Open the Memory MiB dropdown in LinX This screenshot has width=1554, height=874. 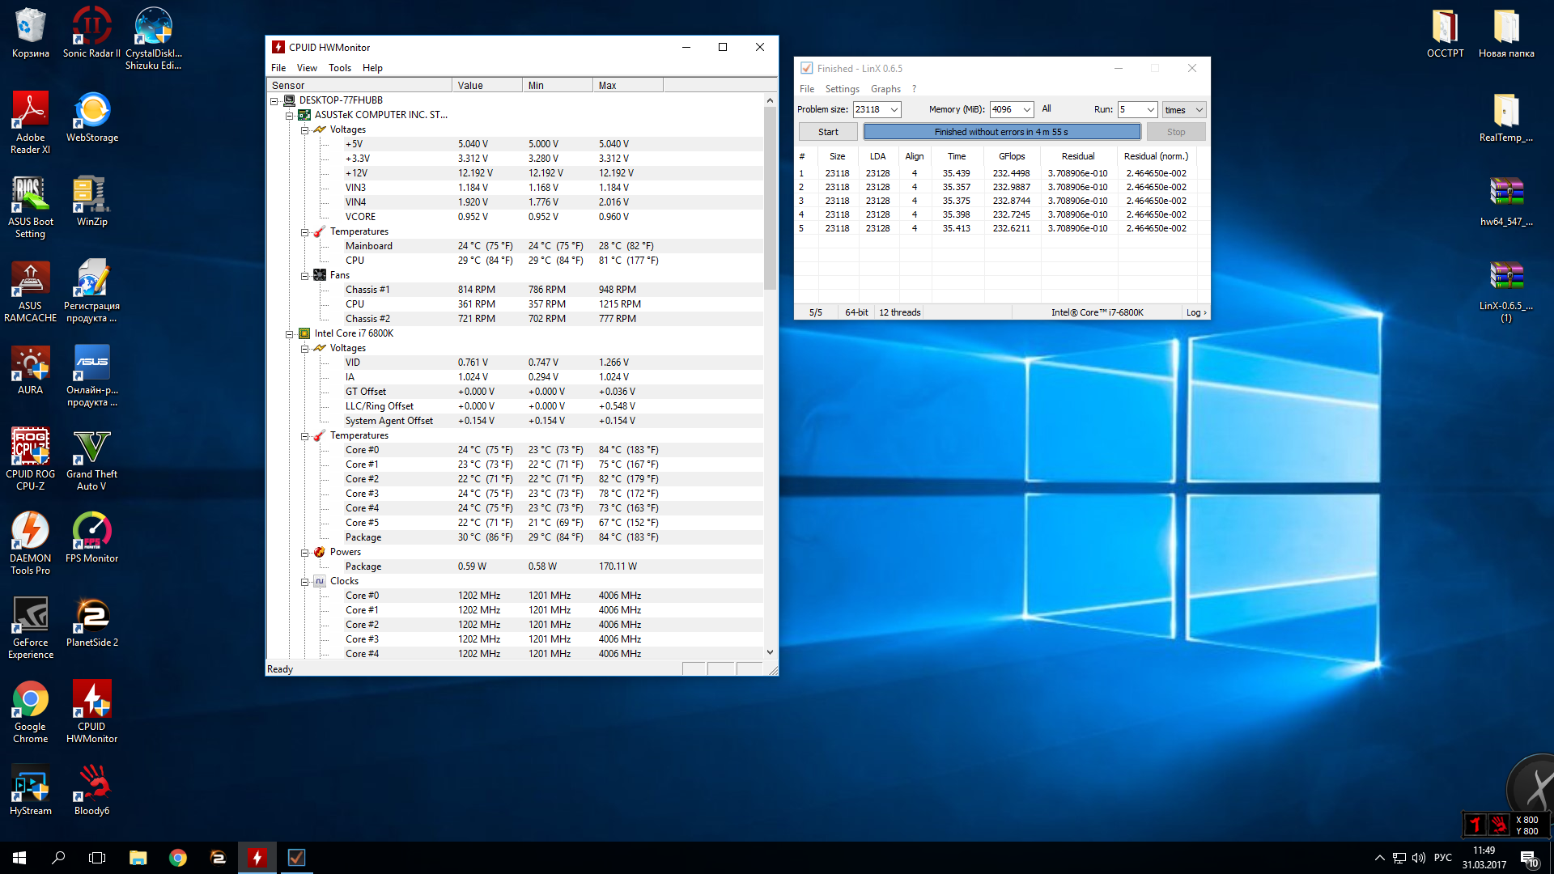coord(1026,110)
